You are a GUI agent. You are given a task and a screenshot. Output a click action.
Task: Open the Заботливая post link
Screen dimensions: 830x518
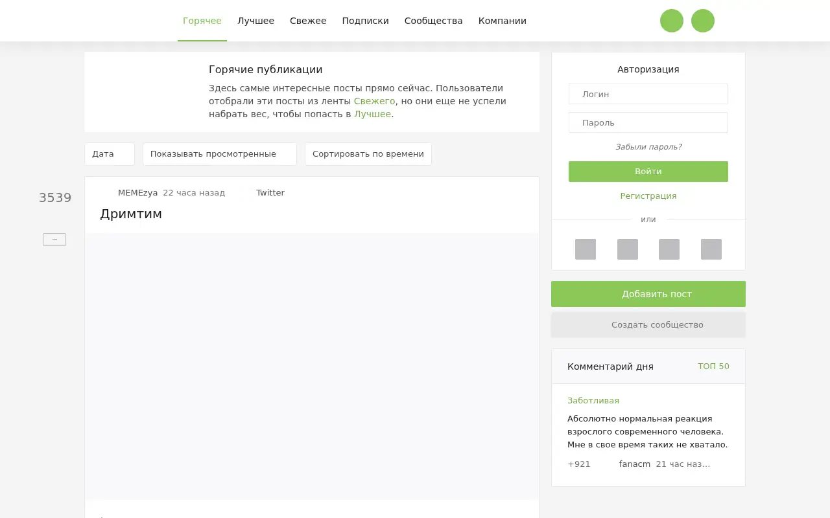pyautogui.click(x=593, y=401)
